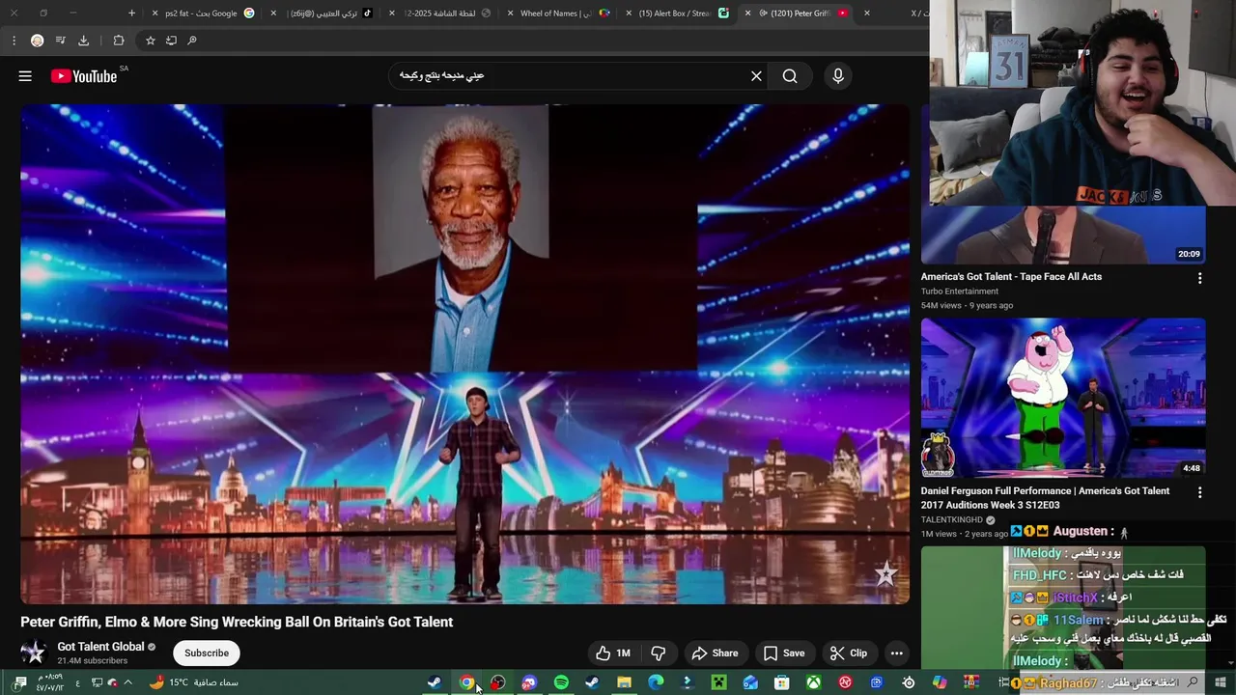The width and height of the screenshot is (1236, 695).
Task: Click Got Talent Global channel avatar
Action: point(34,653)
